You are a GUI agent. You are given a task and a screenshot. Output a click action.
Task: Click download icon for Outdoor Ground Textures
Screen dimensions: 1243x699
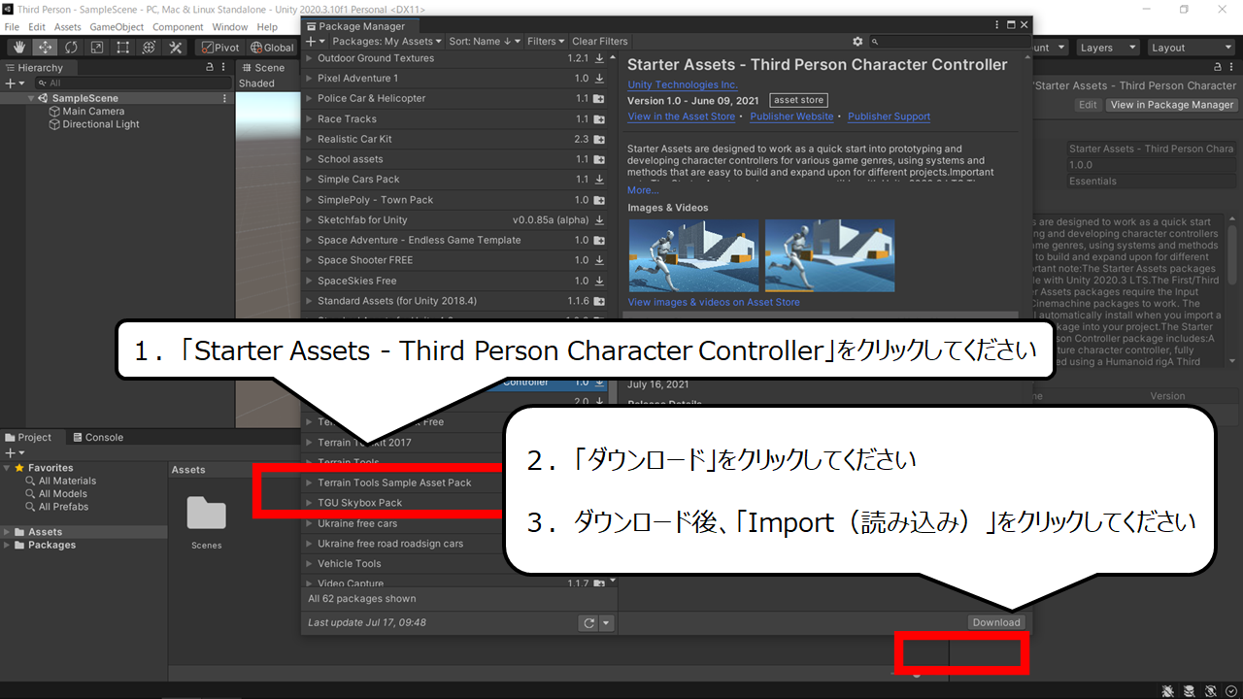[x=599, y=58]
